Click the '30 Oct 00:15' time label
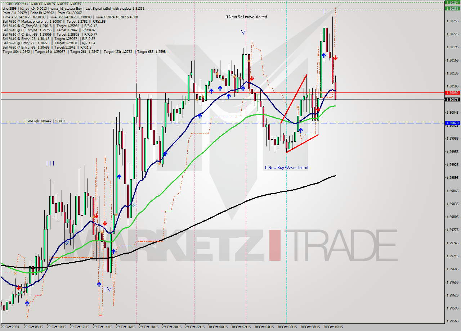 [x=218, y=327]
